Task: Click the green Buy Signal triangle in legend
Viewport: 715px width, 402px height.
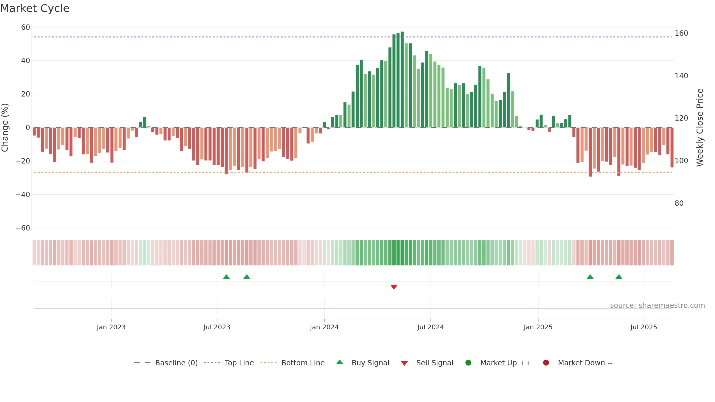Action: click(x=340, y=362)
